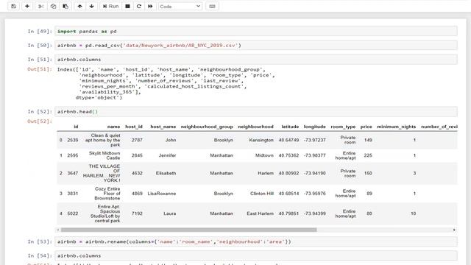
Task: Click the 'room_type' column header
Action: tap(343, 127)
